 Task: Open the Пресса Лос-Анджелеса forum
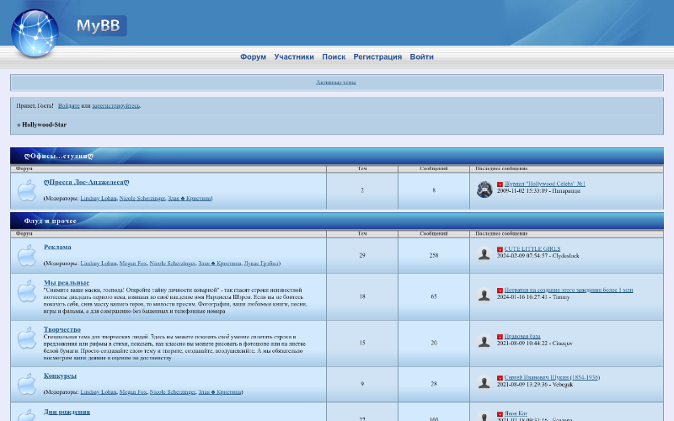click(x=86, y=183)
